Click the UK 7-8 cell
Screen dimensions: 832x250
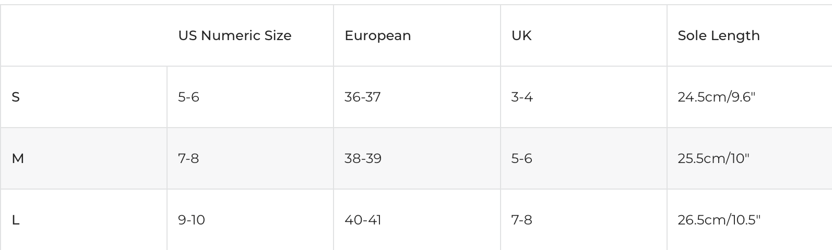coord(521,220)
